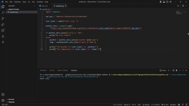The height and width of the screenshot is (106, 189).
Task: Open the File menu
Action: 6,2
